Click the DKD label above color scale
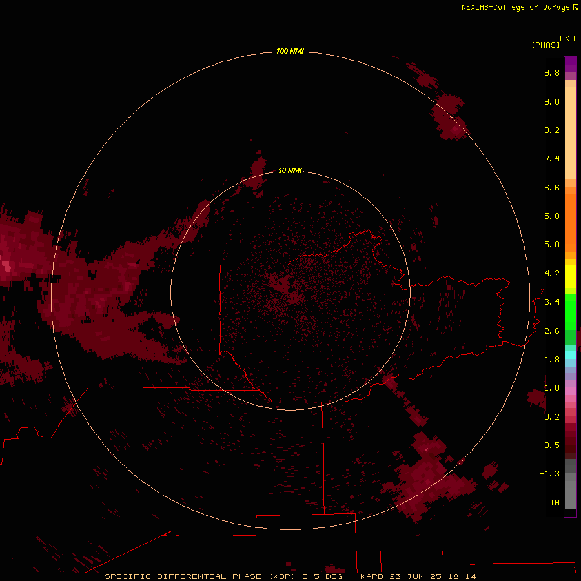Screen dimensions: 581x581 click(x=567, y=39)
